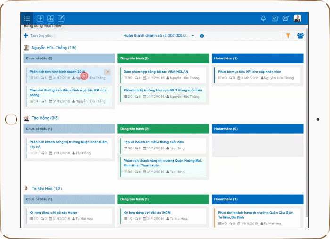The width and height of the screenshot is (330, 239).
Task: Click the edit note icon in top bar
Action: (61, 18)
